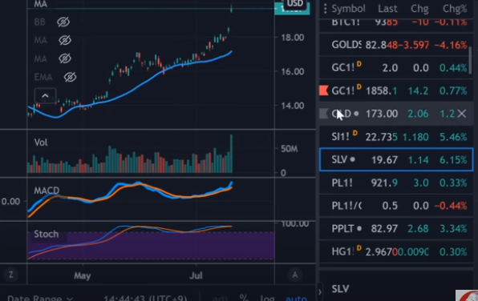Enable the log scale button

(267, 298)
